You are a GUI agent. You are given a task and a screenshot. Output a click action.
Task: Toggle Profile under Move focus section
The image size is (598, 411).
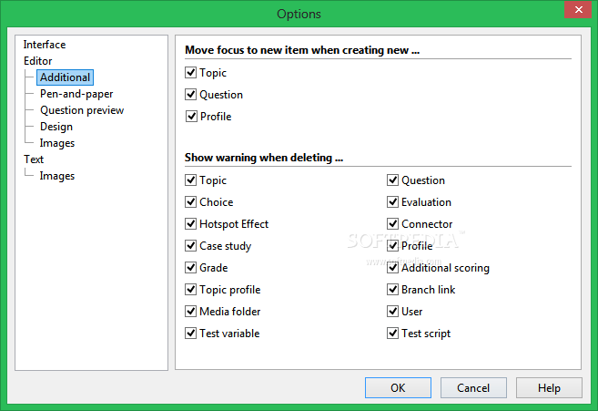[x=191, y=116]
